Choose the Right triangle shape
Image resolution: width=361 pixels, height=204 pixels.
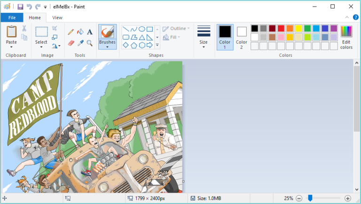pyautogui.click(x=149, y=37)
